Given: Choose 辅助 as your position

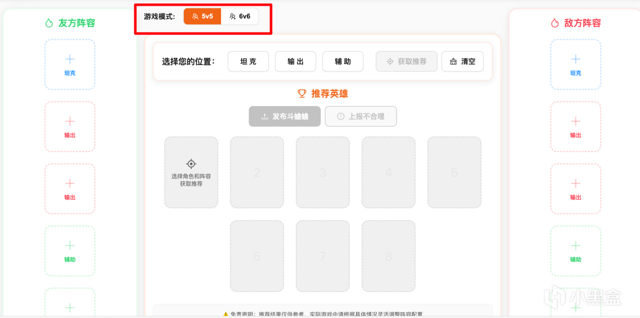Looking at the screenshot, I should (343, 61).
